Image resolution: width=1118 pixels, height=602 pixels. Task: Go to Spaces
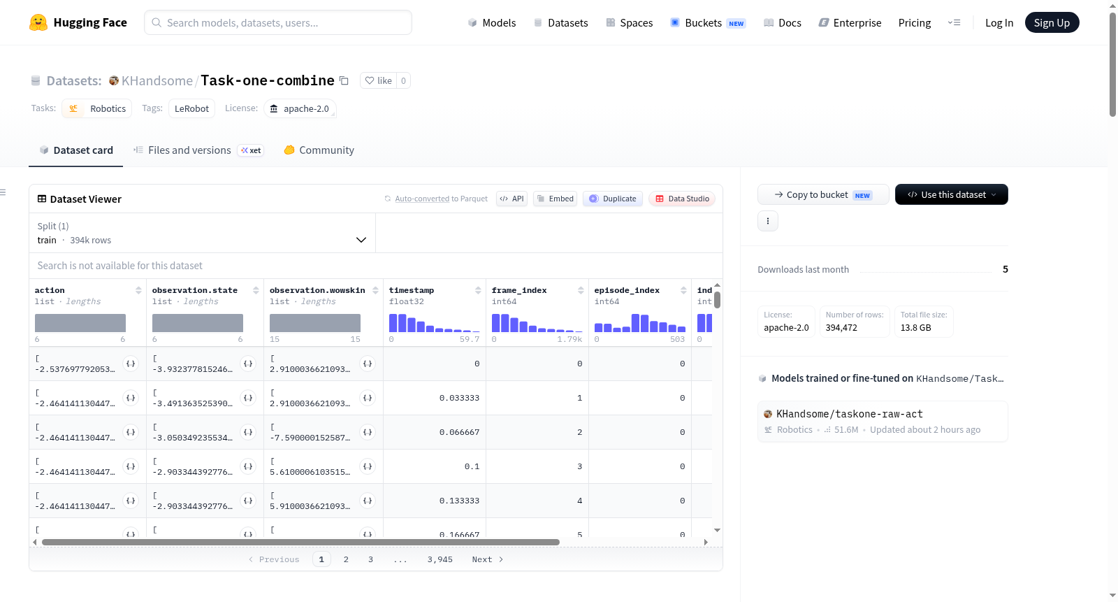(630, 22)
